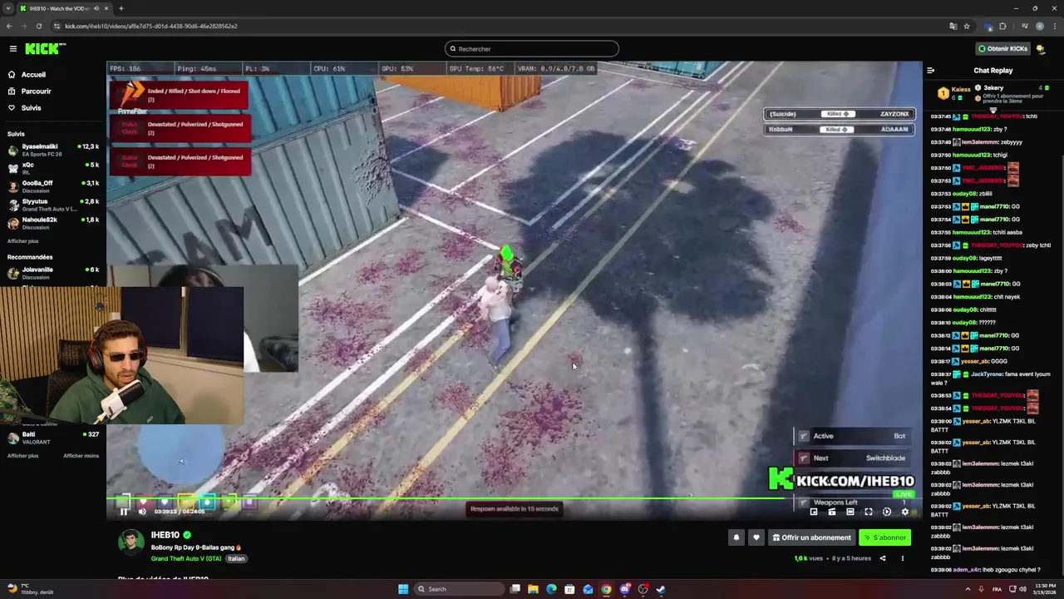Click the Obtenir KICKs button
Image resolution: width=1064 pixels, height=599 pixels.
[x=1003, y=49]
